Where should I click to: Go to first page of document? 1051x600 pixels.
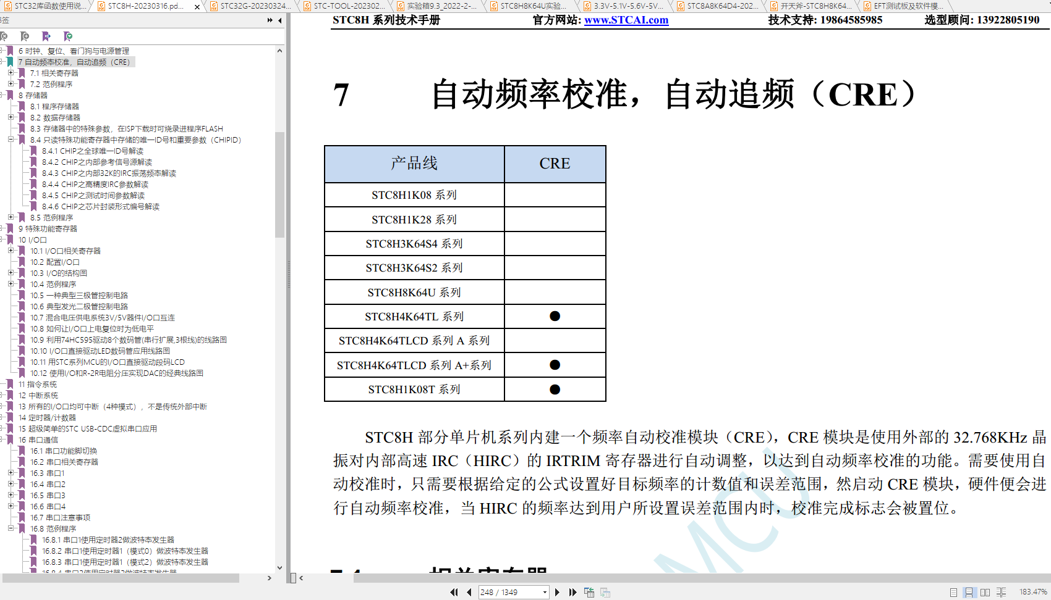pyautogui.click(x=454, y=592)
